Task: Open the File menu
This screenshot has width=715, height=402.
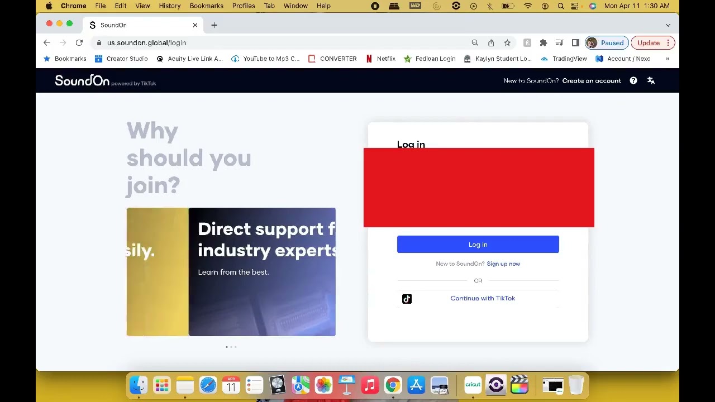Action: pyautogui.click(x=101, y=6)
